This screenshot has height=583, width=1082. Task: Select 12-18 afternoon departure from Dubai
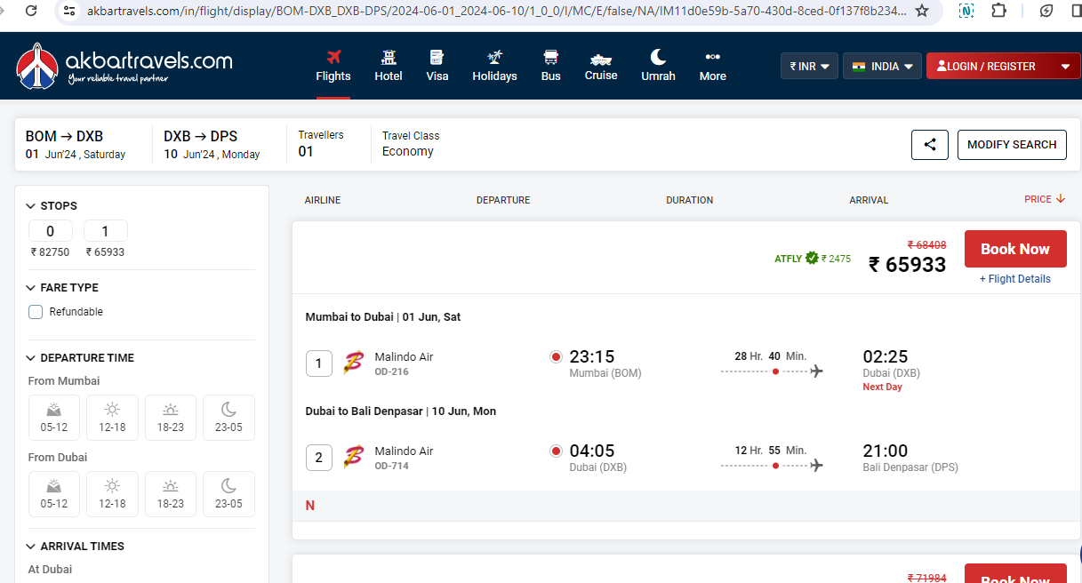coord(113,494)
